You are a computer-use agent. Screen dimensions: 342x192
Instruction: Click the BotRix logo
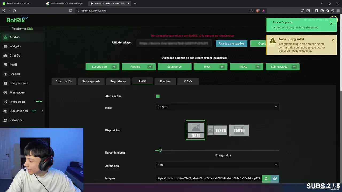tap(17, 20)
